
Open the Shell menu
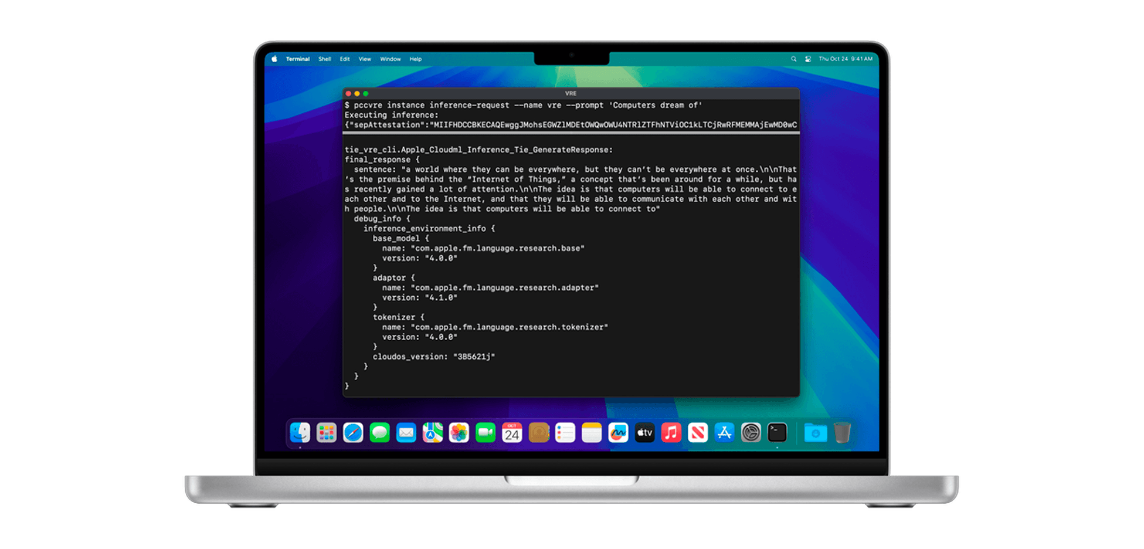[x=325, y=59]
